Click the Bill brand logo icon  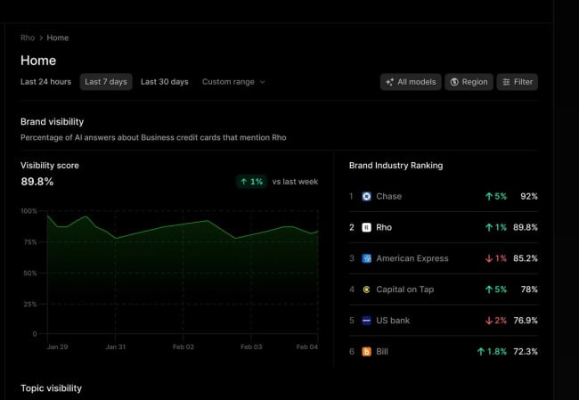pos(366,352)
